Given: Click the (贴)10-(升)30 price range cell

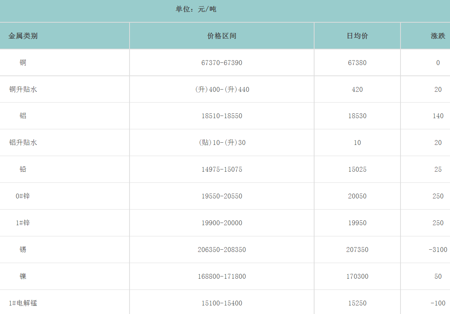Looking at the screenshot, I should coord(222,143).
